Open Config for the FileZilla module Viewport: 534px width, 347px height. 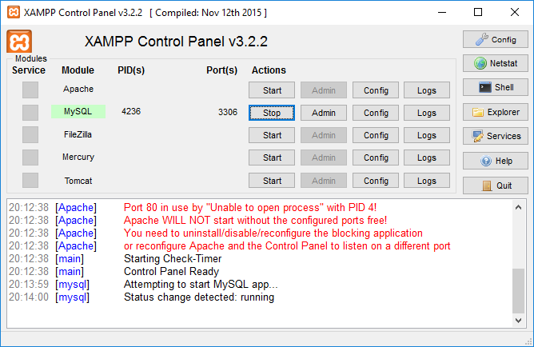[x=376, y=135]
